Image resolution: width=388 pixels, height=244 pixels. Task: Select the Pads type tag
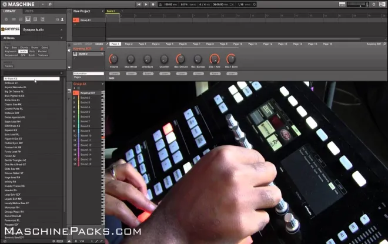coord(32,52)
